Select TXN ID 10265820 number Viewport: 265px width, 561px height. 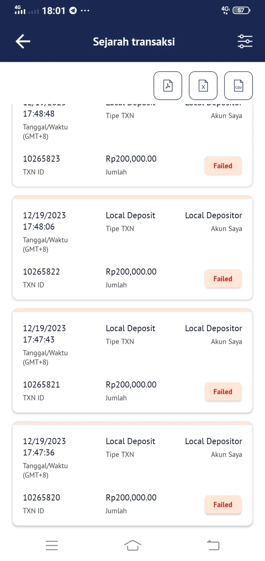click(42, 498)
